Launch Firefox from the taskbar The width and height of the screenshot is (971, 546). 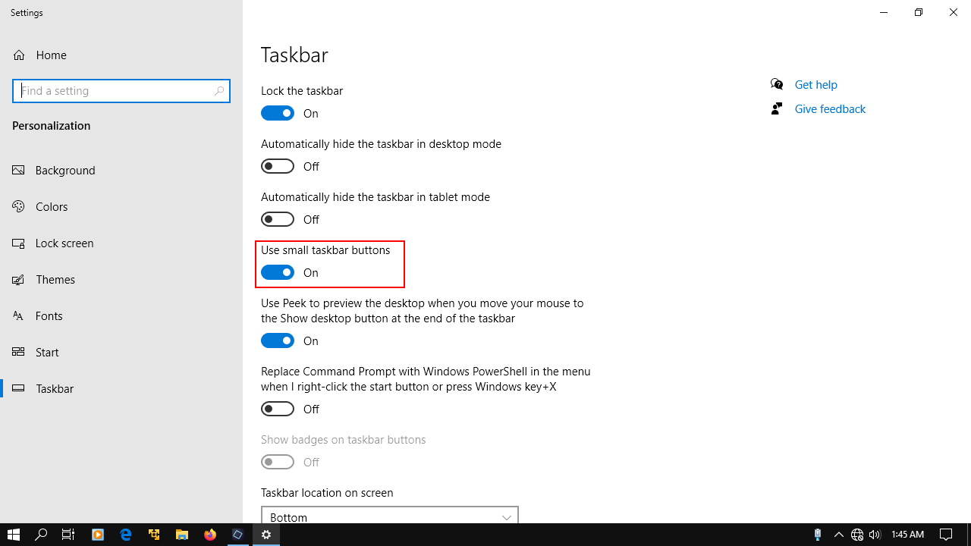point(210,535)
